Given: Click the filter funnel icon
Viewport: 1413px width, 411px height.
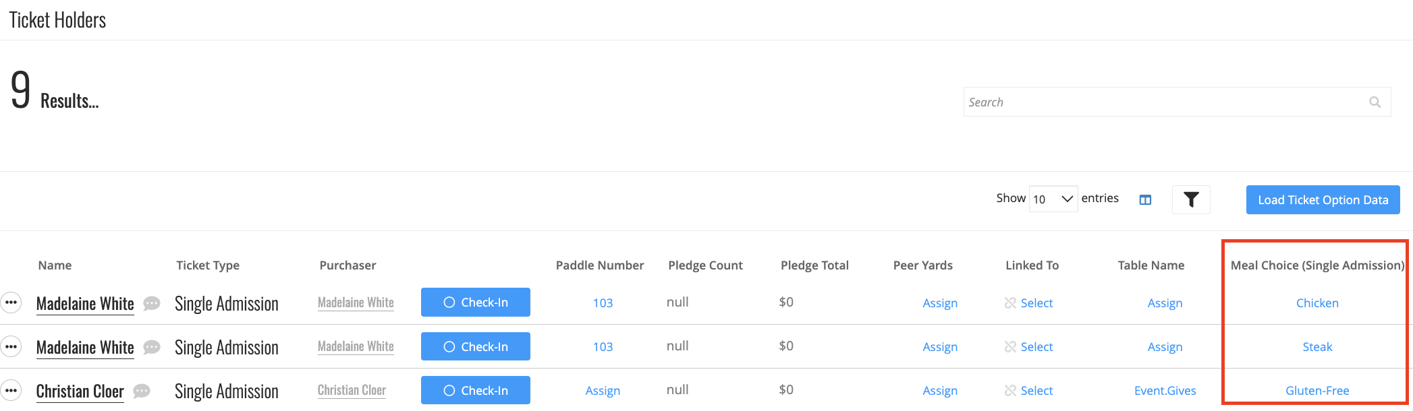Looking at the screenshot, I should click(x=1191, y=199).
